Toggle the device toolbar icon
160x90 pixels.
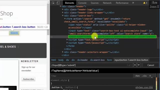tap(58, 3)
